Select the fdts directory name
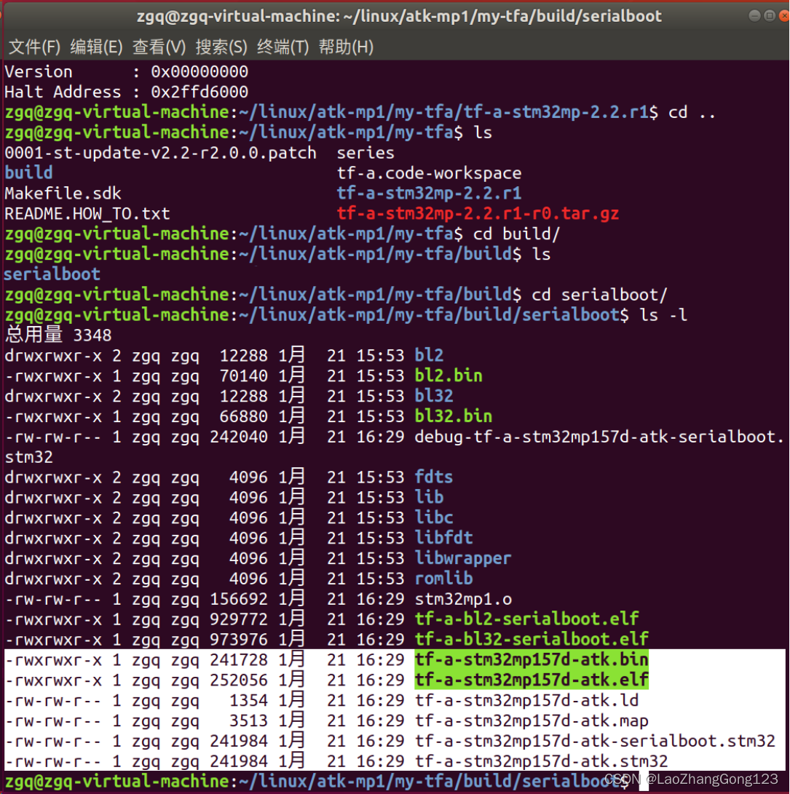Screen dimensions: 790x794 tap(433, 477)
